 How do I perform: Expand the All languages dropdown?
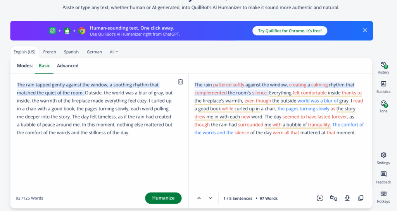pyautogui.click(x=114, y=52)
